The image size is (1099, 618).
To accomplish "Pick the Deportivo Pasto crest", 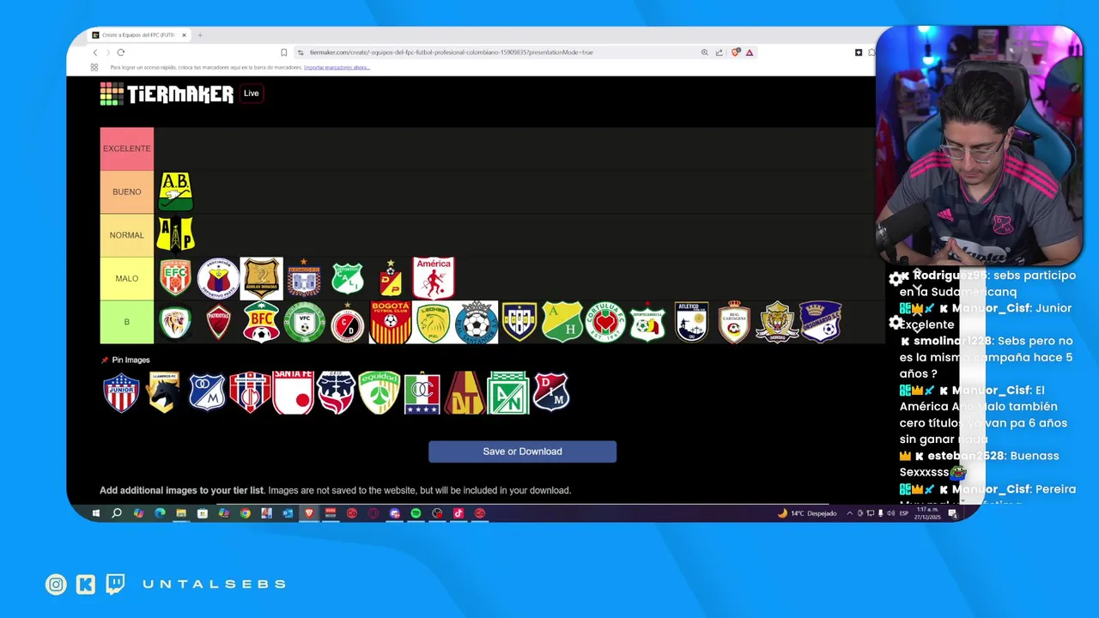I will [x=218, y=278].
